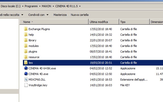Image resolution: width=163 pixels, height=102 pixels.
Task: Sort by the Nome column header
Action: (54, 22)
